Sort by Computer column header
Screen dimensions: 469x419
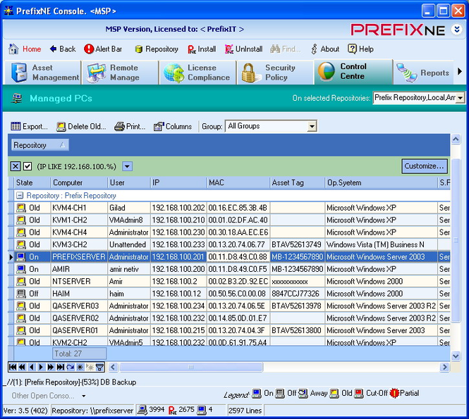click(79, 183)
